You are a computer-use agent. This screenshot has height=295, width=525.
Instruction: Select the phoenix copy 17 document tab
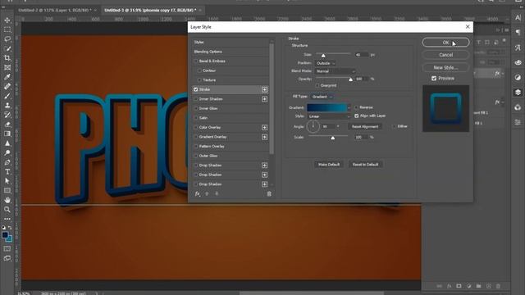coord(150,11)
